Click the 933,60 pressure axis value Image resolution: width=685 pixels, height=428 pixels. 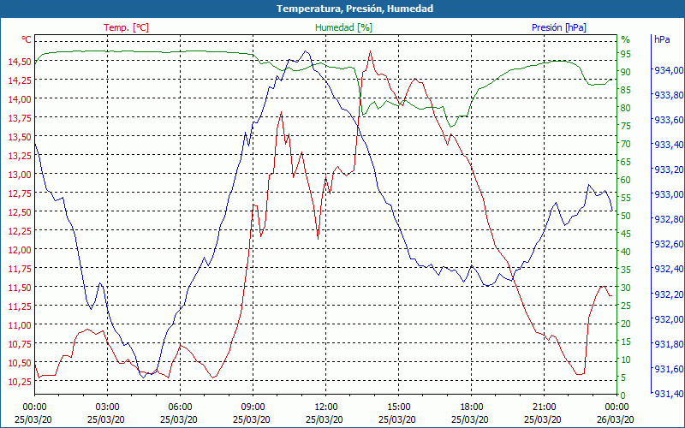pyautogui.click(x=669, y=120)
